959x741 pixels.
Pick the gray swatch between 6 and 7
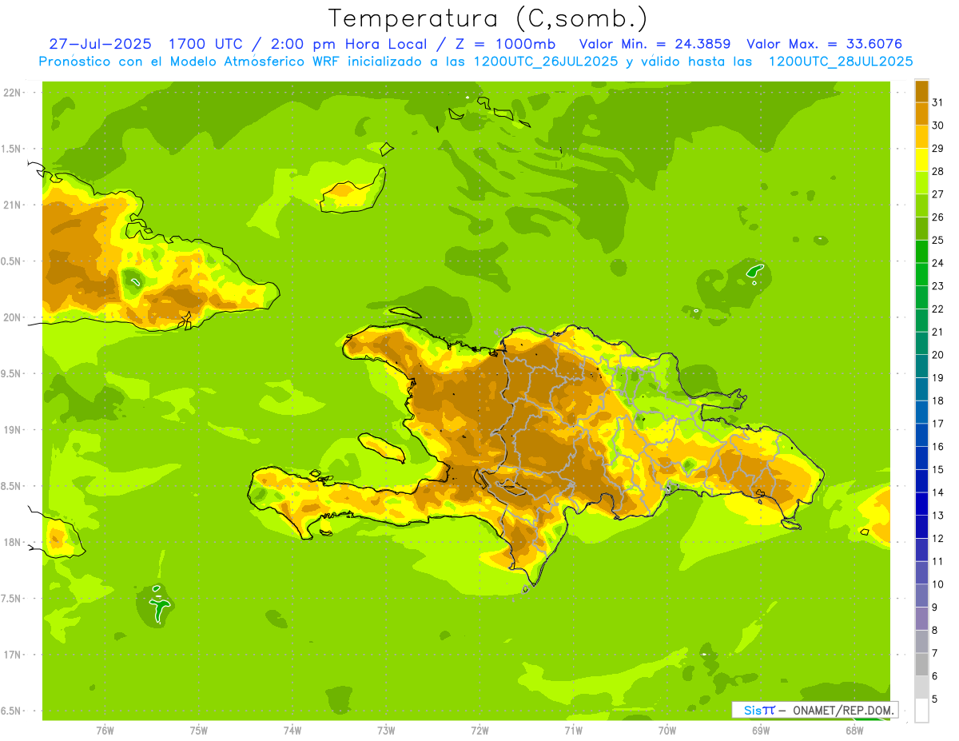(921, 665)
